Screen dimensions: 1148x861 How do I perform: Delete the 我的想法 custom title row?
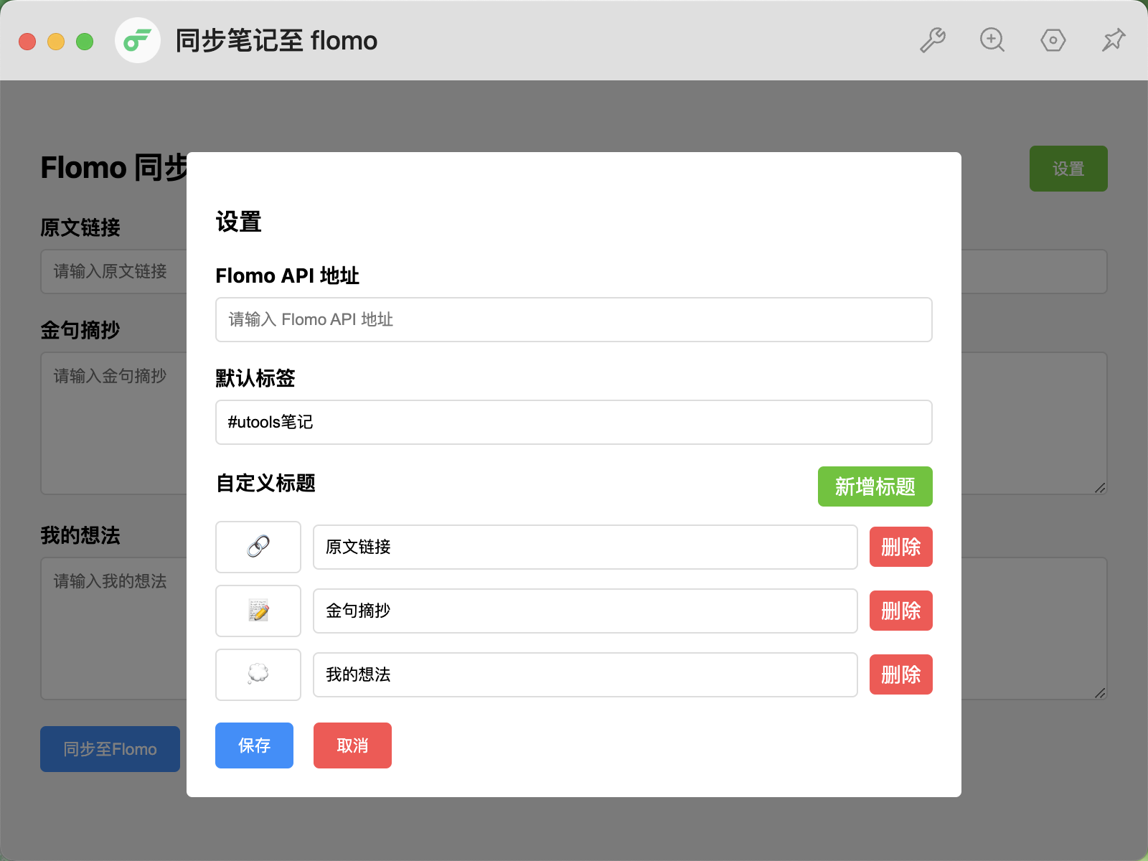(x=901, y=674)
